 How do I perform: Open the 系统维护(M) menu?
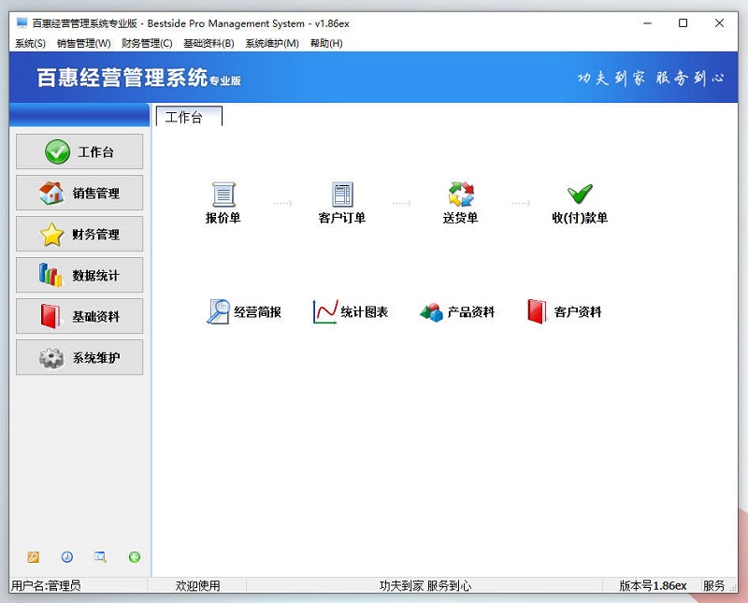[272, 43]
